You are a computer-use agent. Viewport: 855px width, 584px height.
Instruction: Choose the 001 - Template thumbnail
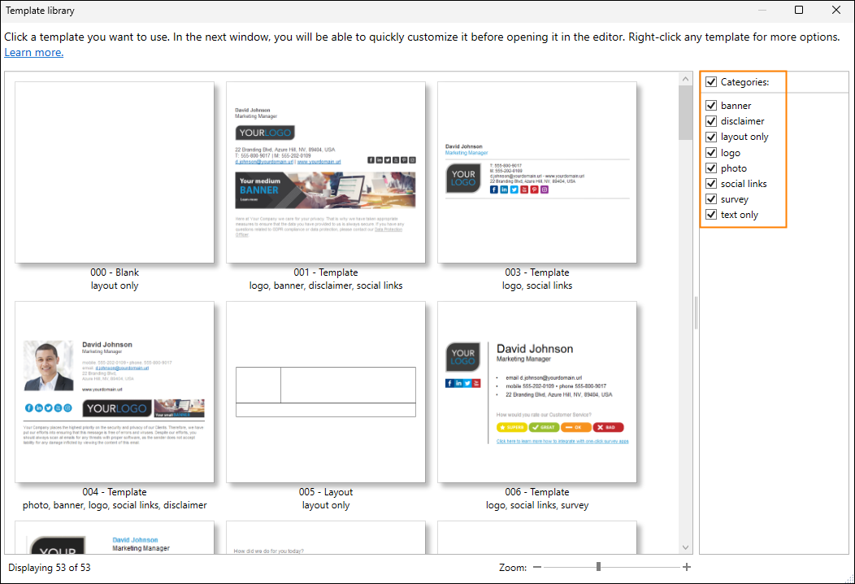(x=326, y=172)
